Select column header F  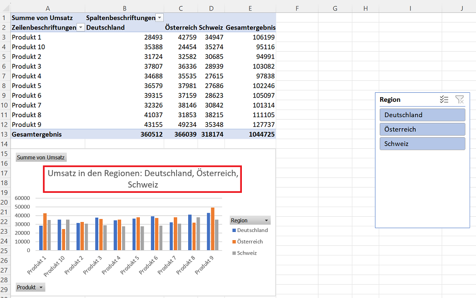[297, 8]
